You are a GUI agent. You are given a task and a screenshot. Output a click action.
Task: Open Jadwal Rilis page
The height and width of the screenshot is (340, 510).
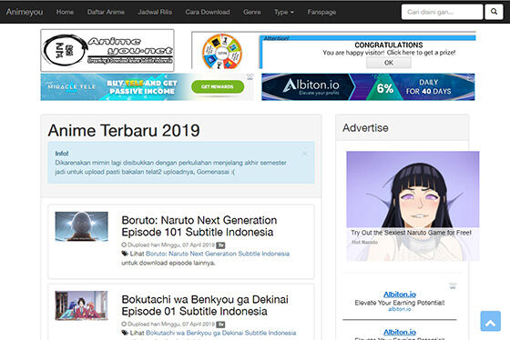point(155,12)
